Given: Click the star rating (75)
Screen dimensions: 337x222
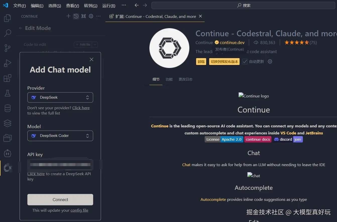Looking at the screenshot, I should click(x=300, y=43).
